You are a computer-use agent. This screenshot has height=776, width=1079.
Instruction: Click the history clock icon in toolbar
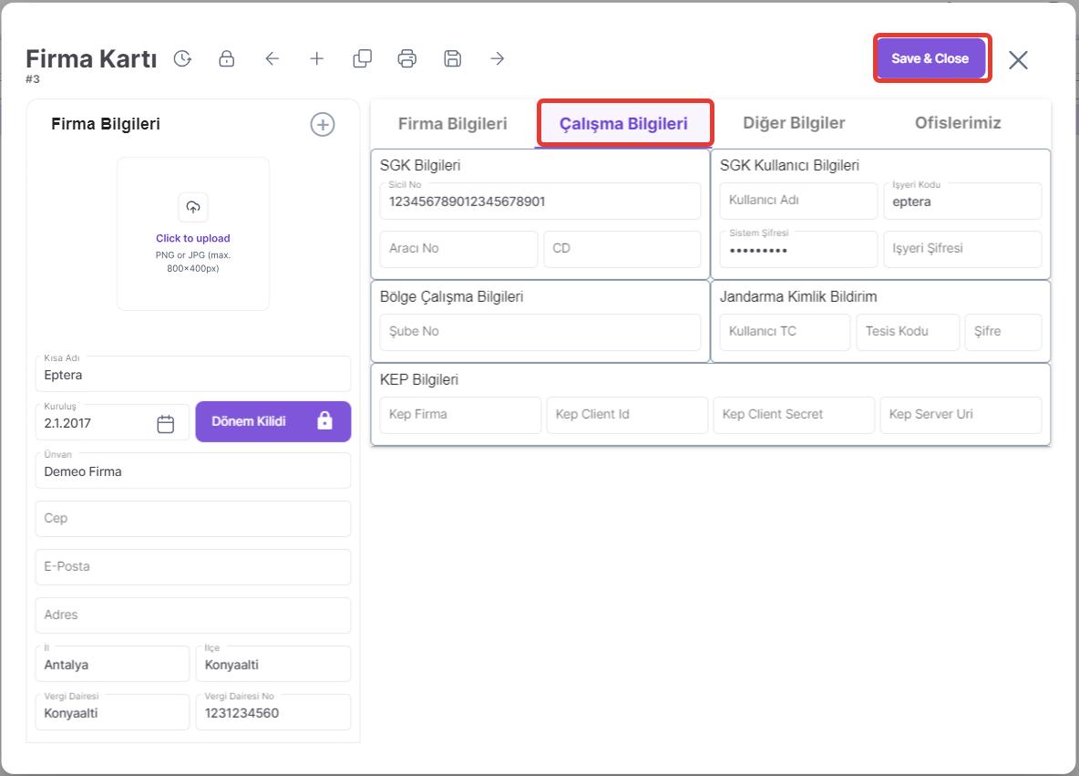(x=182, y=58)
